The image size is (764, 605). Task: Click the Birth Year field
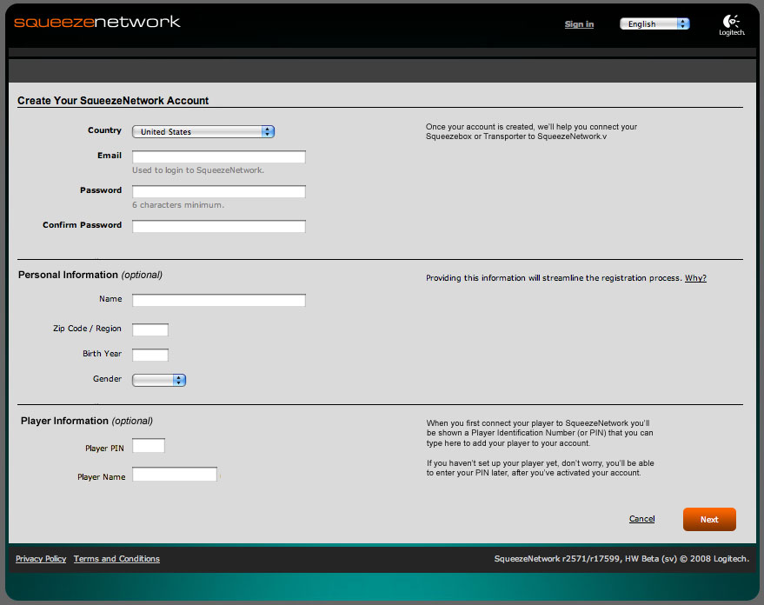coord(149,355)
